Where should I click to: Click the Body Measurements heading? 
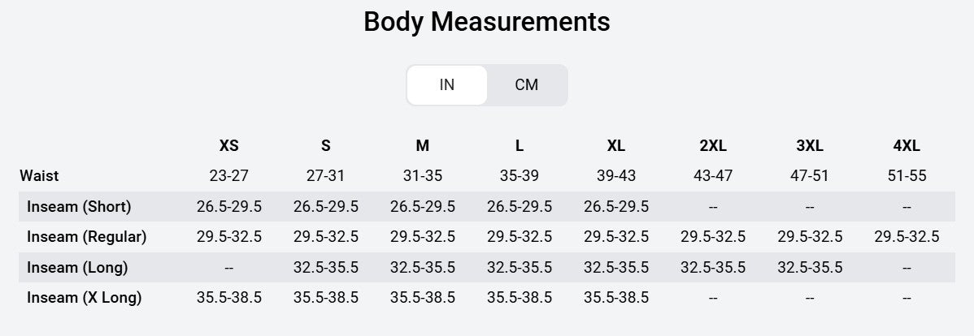tap(486, 22)
